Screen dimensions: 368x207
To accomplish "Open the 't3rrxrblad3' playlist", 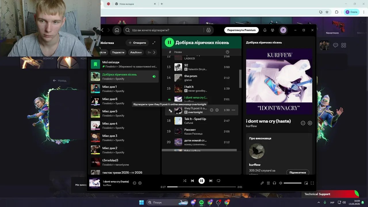I will (124, 162).
